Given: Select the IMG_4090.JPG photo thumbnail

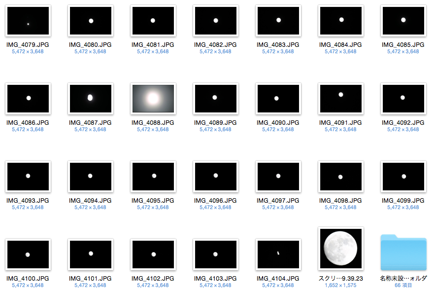Looking at the screenshot, I should [x=278, y=99].
